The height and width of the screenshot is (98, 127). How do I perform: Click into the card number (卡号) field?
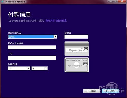click(x=32, y=58)
